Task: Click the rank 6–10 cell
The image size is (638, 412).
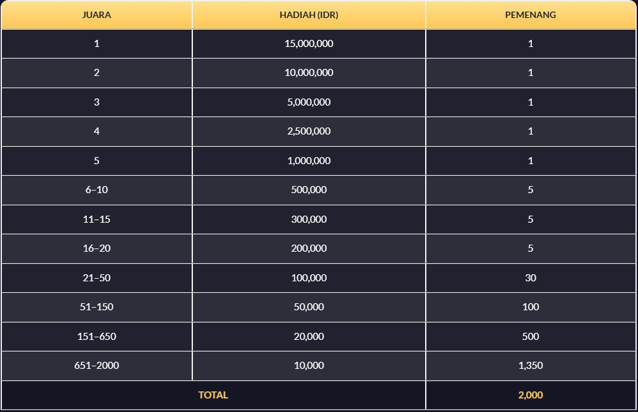Action: coord(96,190)
